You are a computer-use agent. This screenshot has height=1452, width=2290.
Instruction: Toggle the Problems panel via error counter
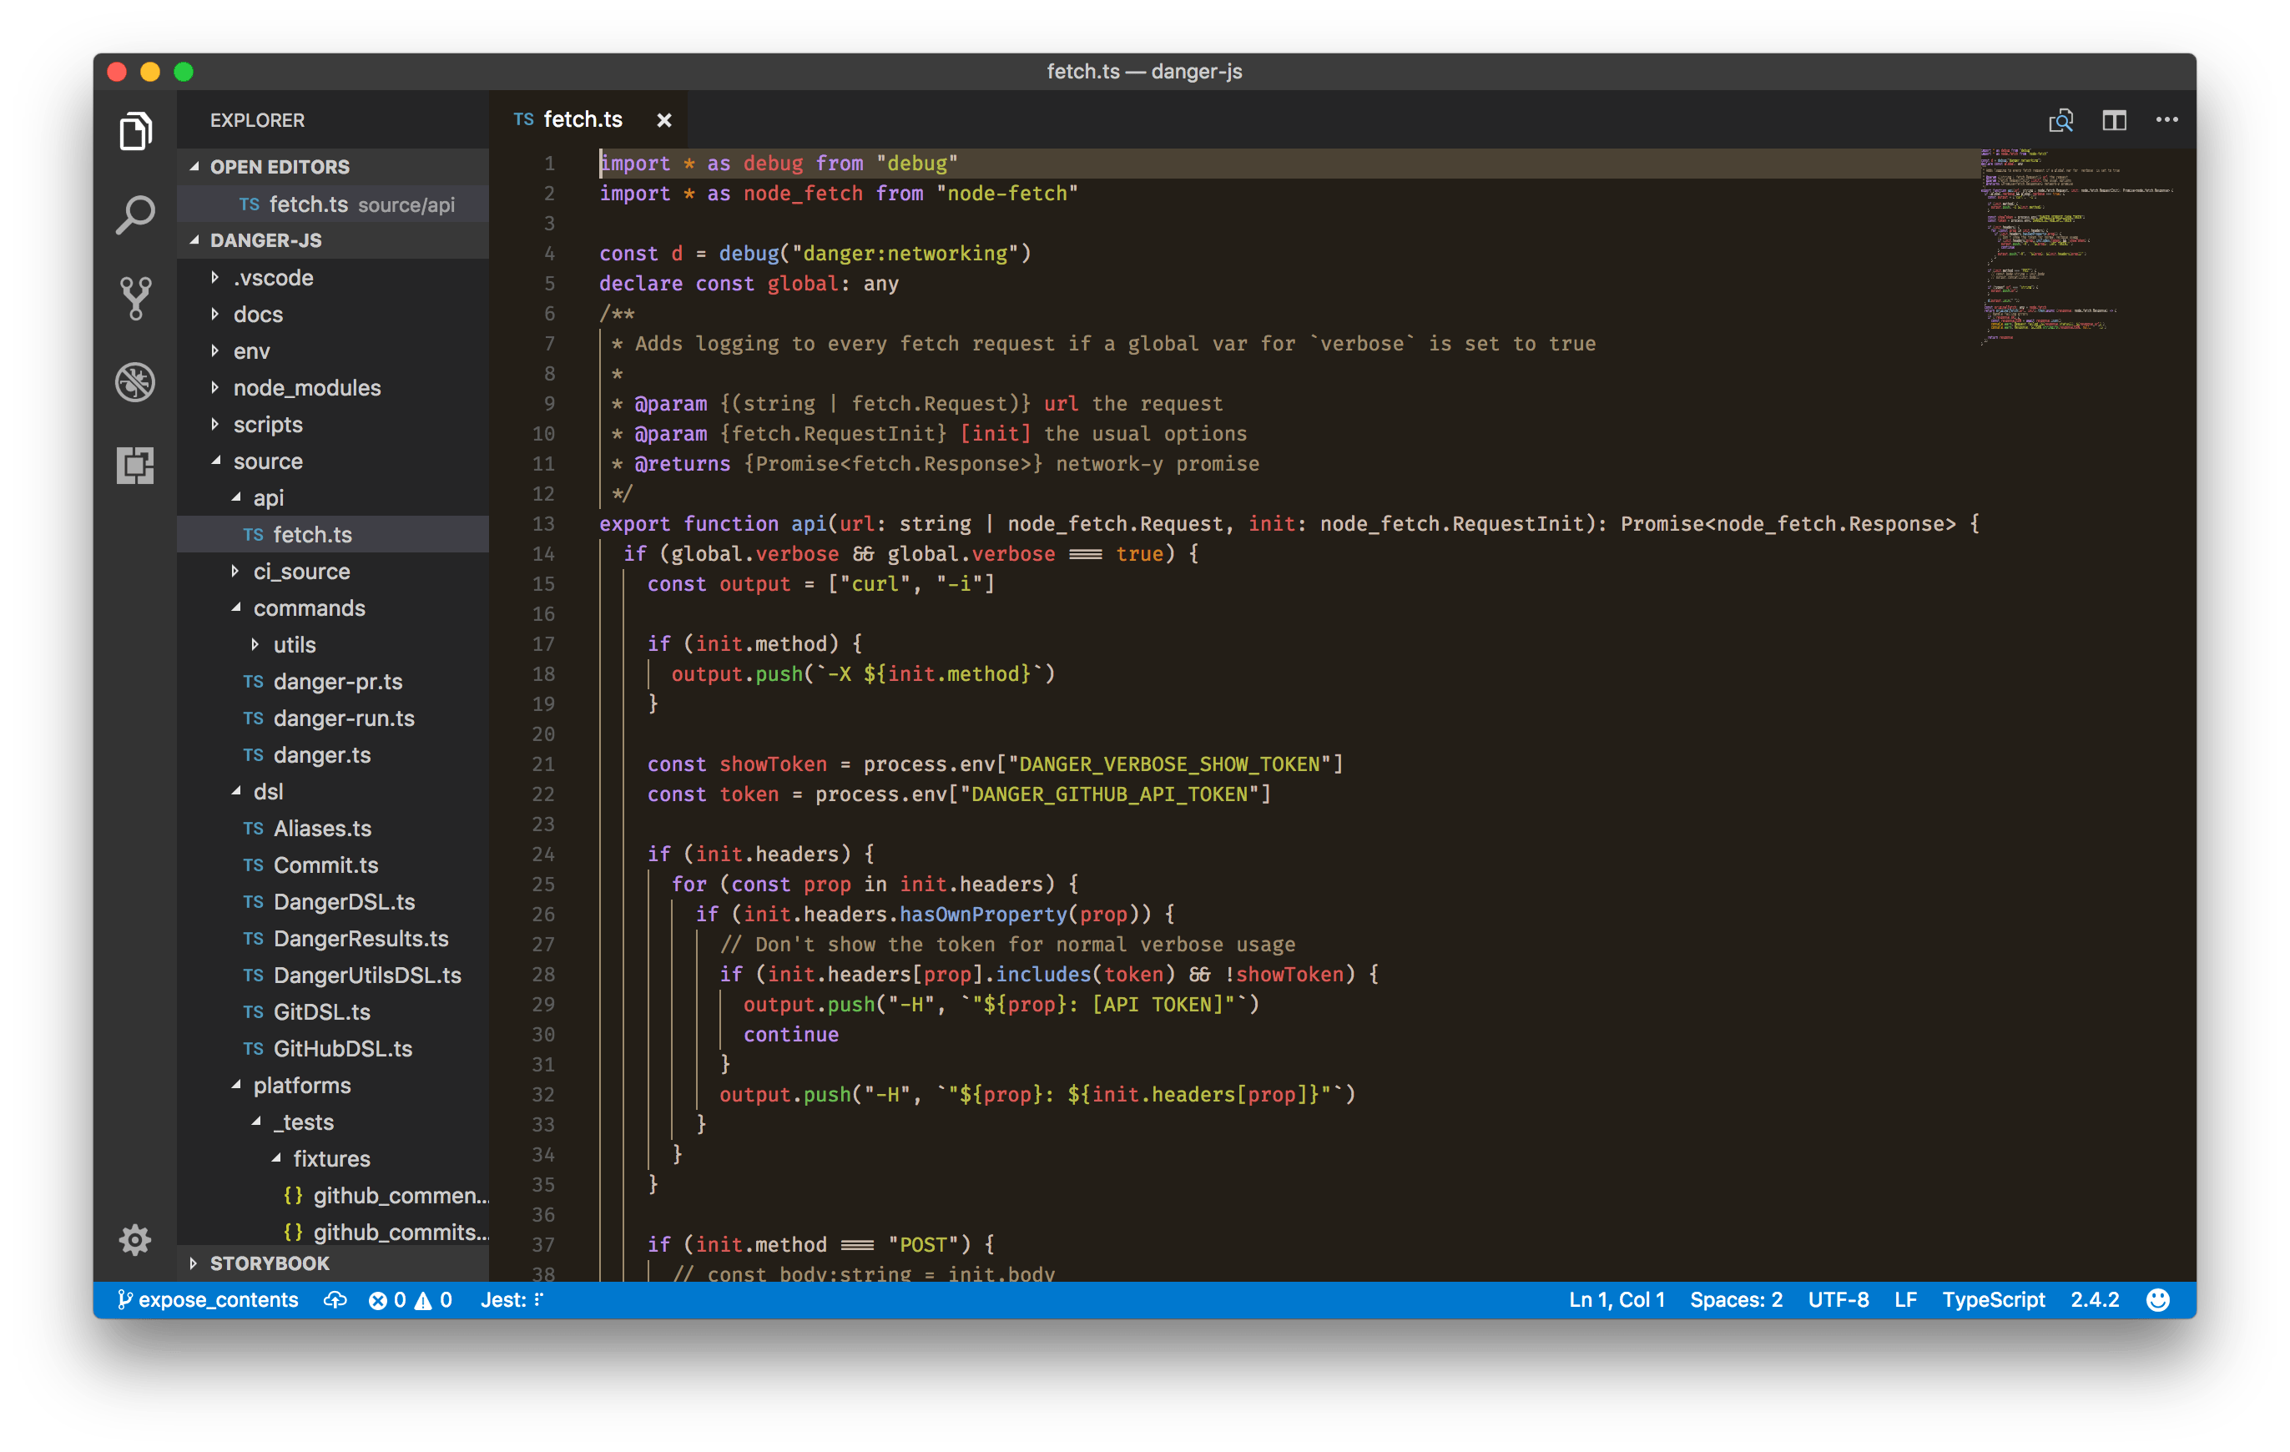[389, 1299]
